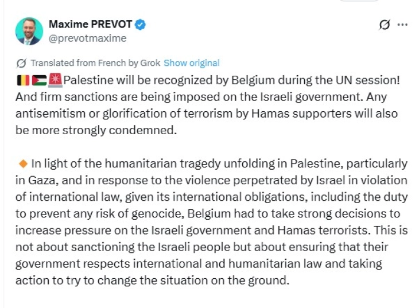Open the @prevotmaxime handle link
The width and height of the screenshot is (419, 308).
(87, 38)
